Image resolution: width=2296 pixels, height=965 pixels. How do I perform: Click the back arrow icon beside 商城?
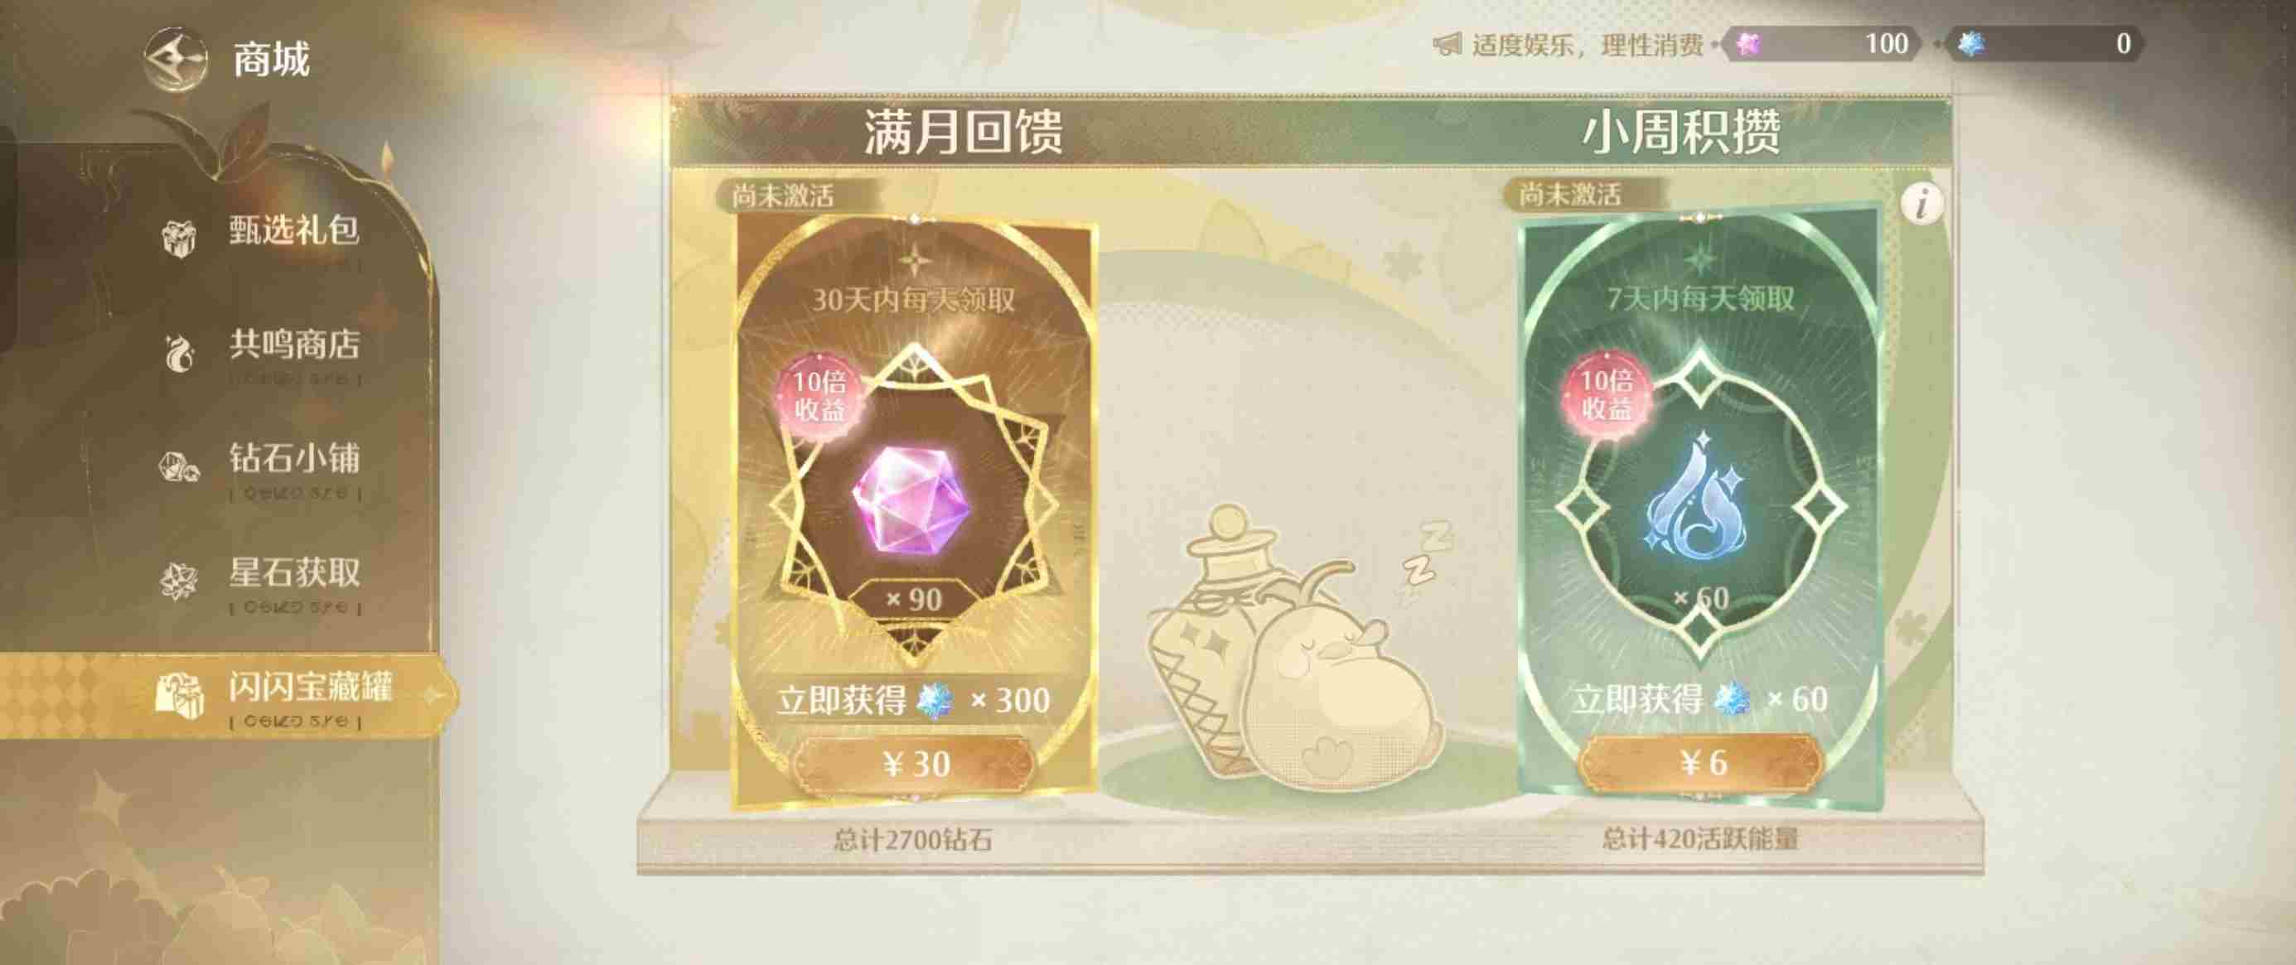(176, 60)
